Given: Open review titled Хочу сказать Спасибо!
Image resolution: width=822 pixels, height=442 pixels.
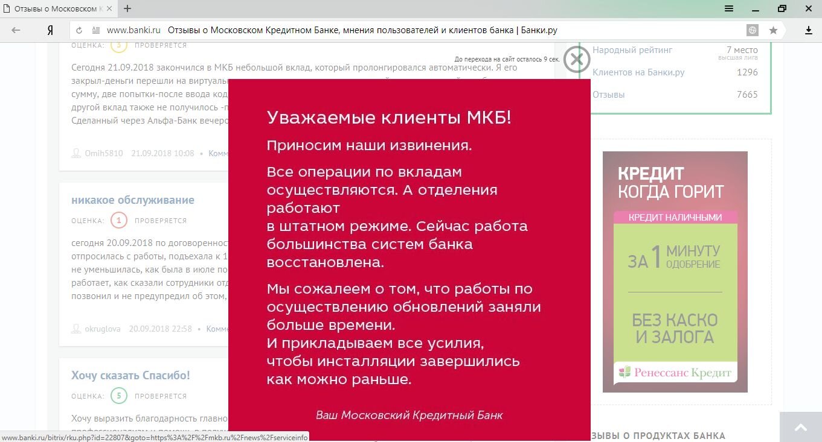Looking at the screenshot, I should point(130,376).
